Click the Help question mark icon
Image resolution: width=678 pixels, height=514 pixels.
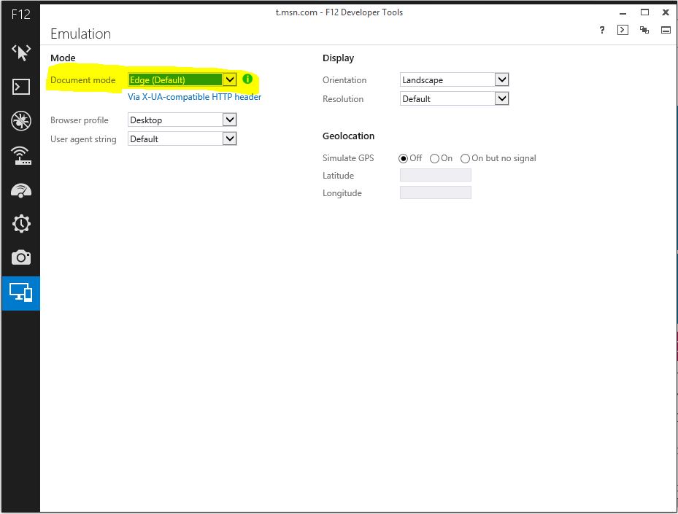click(602, 30)
